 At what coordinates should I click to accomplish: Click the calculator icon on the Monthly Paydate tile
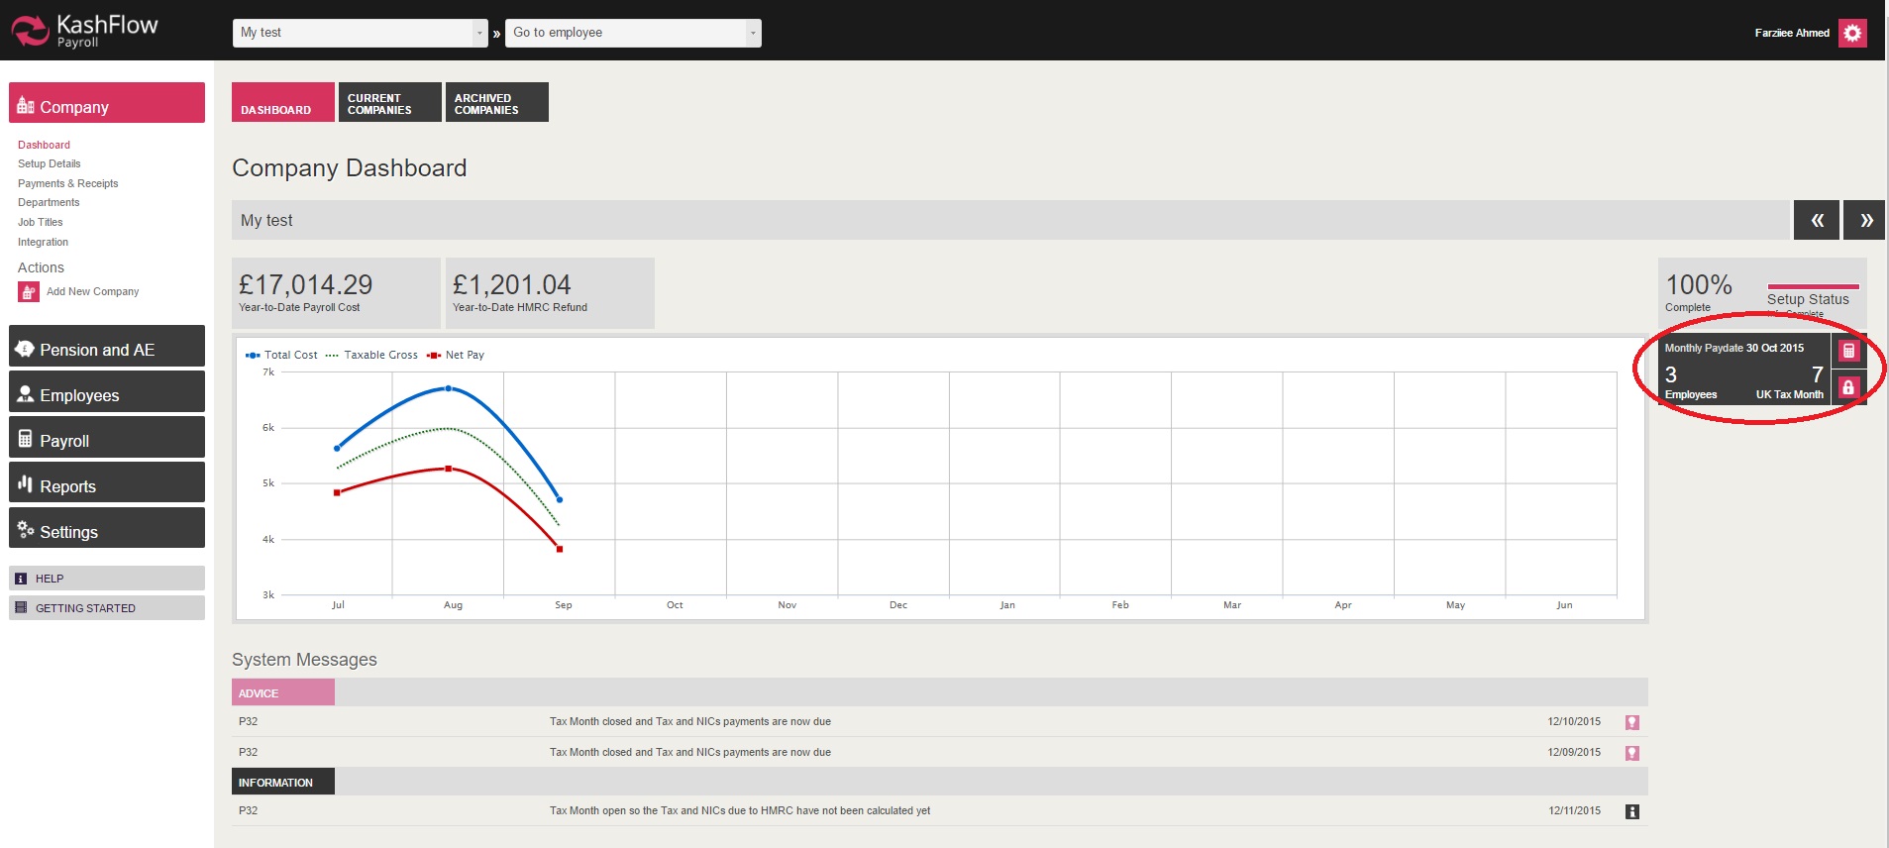[x=1847, y=351]
